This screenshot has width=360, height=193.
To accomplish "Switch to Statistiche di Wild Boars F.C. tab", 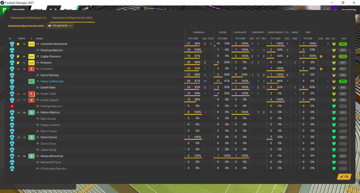I will tap(29, 18).
